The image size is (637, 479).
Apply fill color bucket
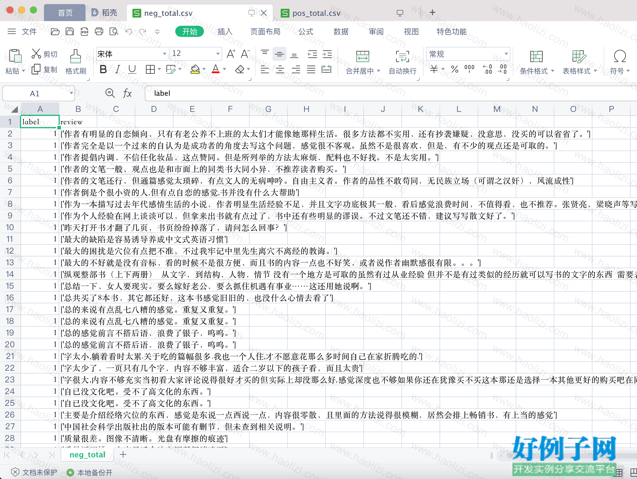coord(195,70)
